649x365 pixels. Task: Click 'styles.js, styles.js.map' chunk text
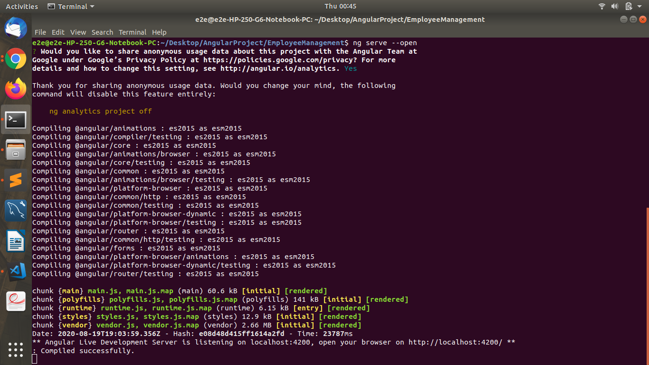pyautogui.click(x=148, y=317)
